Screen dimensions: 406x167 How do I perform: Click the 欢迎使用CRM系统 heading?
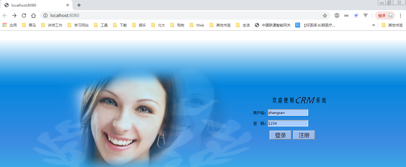pos(299,100)
